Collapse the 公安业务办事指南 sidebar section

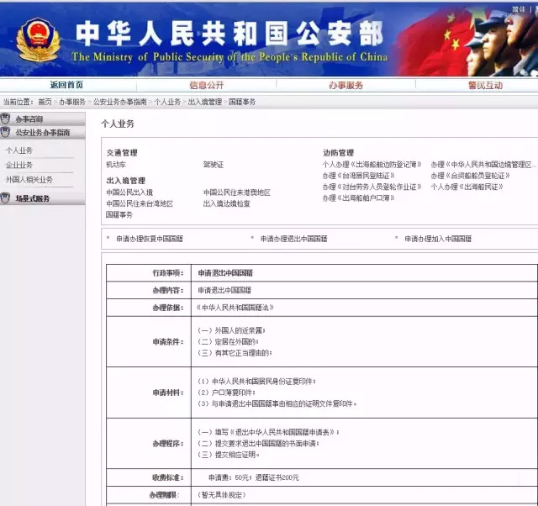pos(42,133)
